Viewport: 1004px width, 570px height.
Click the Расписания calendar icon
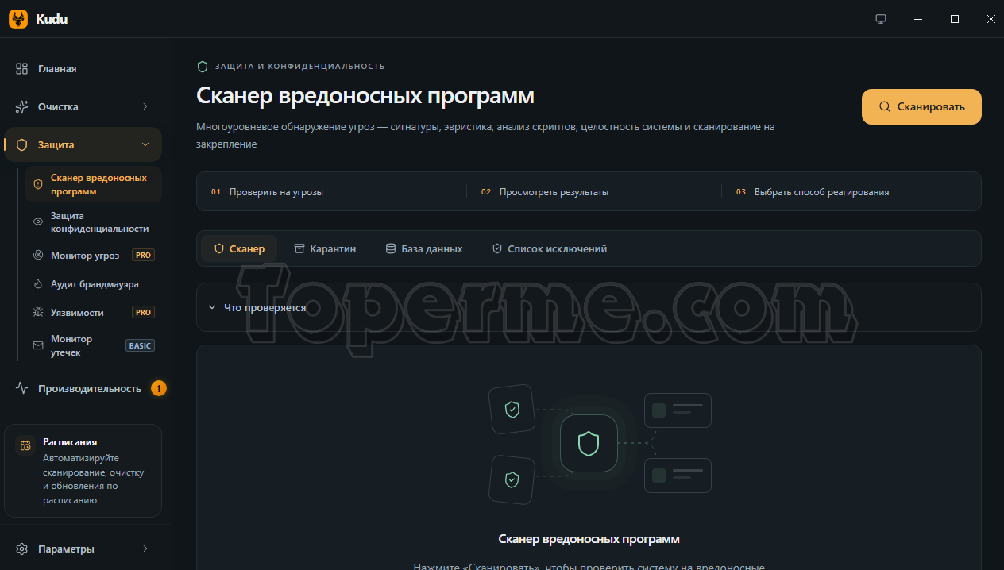26,445
